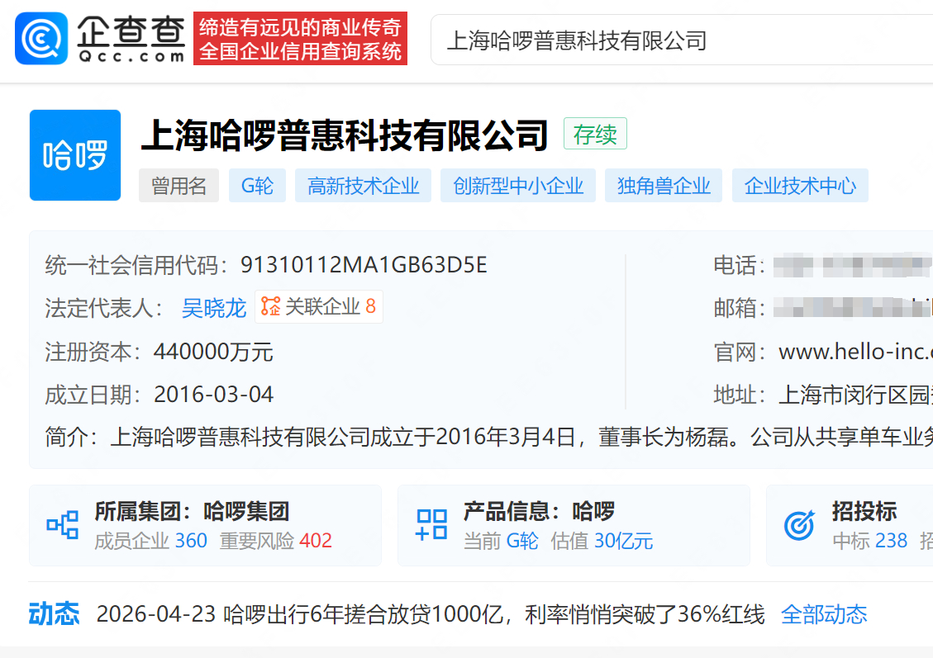Image resolution: width=933 pixels, height=658 pixels.
Task: Open winning bids count 238
Action: click(x=891, y=541)
